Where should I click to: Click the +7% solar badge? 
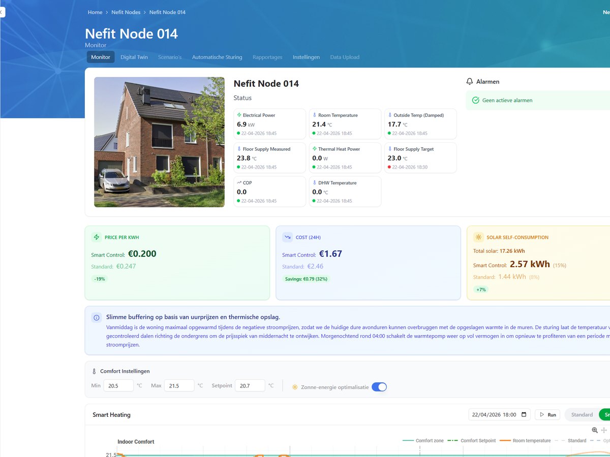coord(480,289)
